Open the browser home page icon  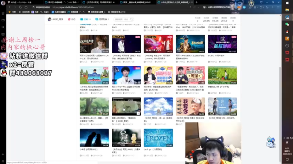tap(26, 7)
